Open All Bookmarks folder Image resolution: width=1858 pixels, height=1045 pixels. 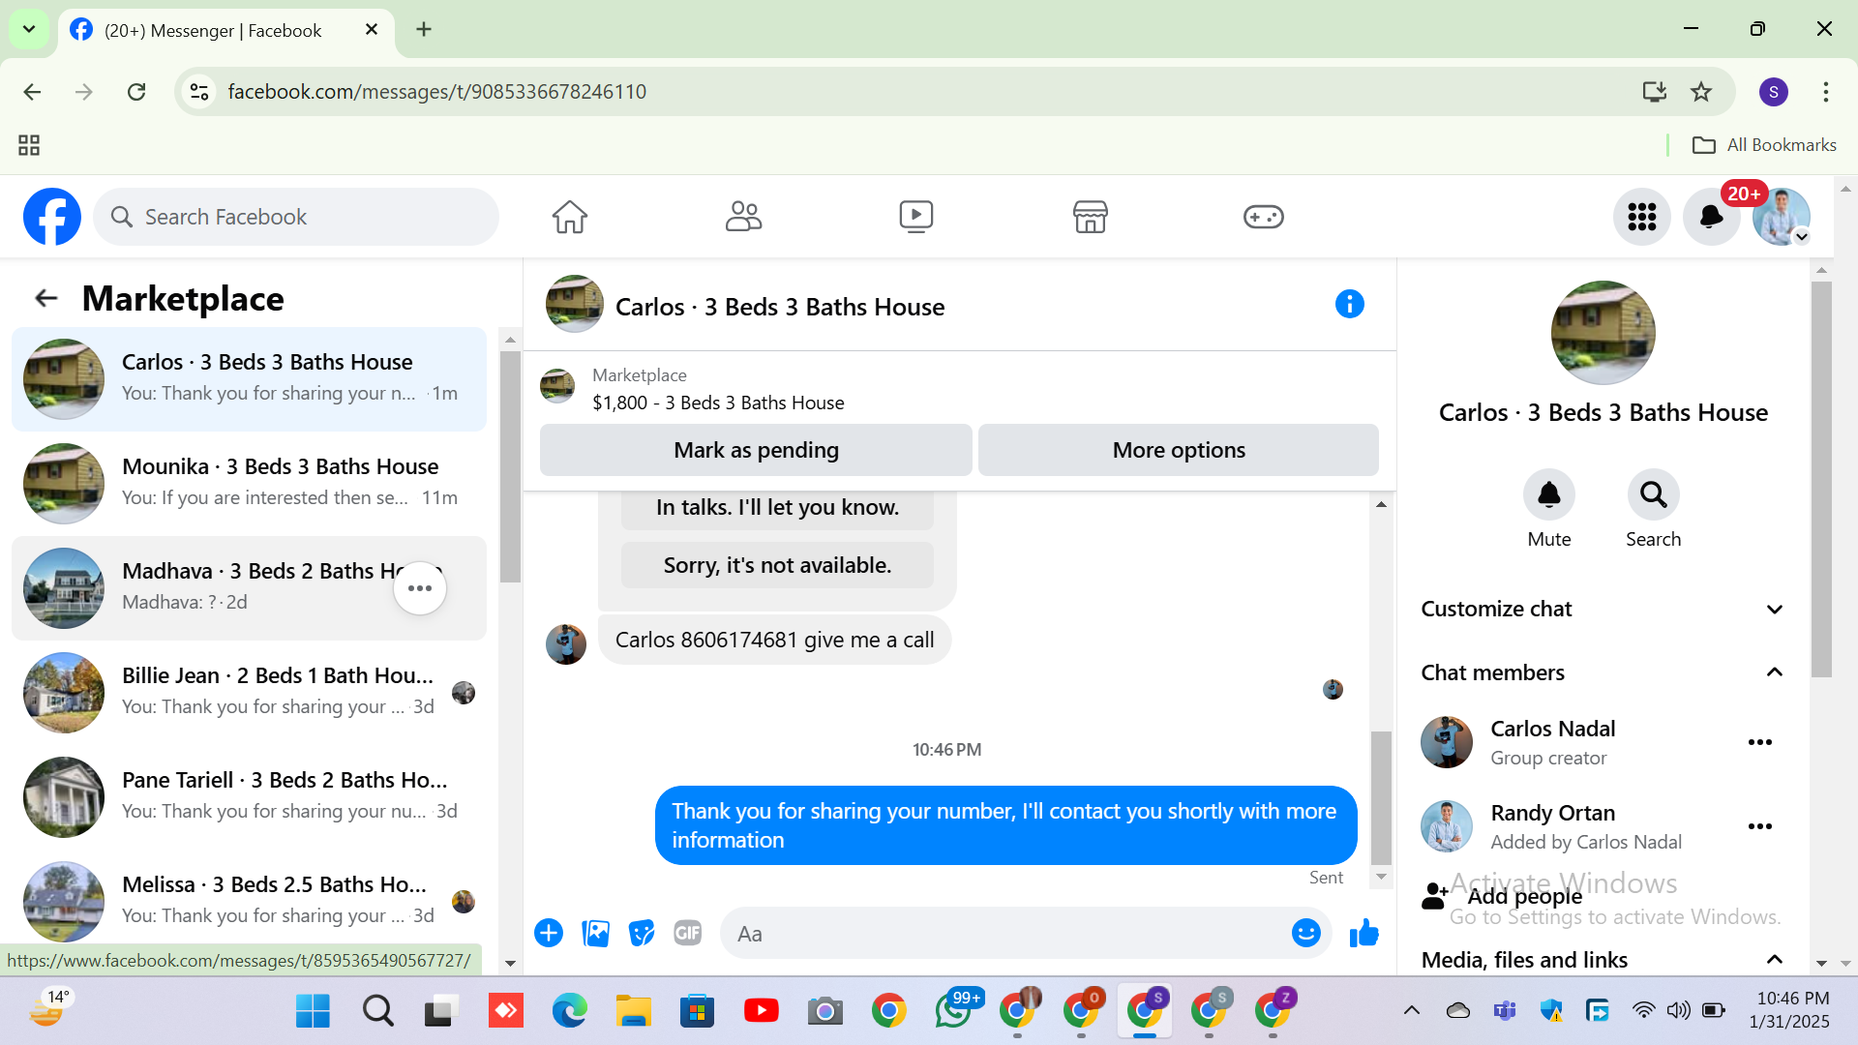(x=1764, y=145)
